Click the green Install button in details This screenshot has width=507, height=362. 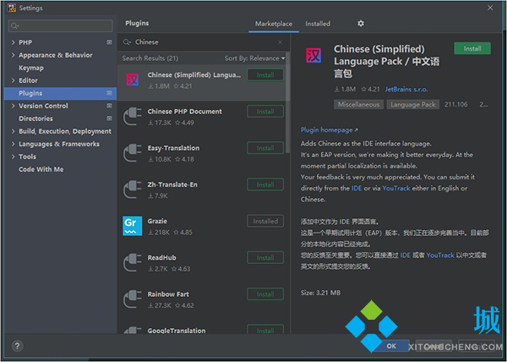472,48
